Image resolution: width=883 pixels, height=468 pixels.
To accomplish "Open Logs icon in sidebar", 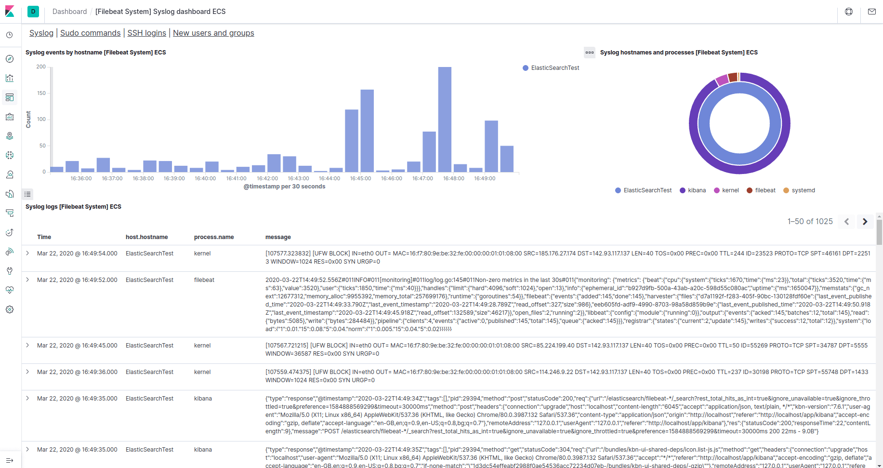I will 10,194.
